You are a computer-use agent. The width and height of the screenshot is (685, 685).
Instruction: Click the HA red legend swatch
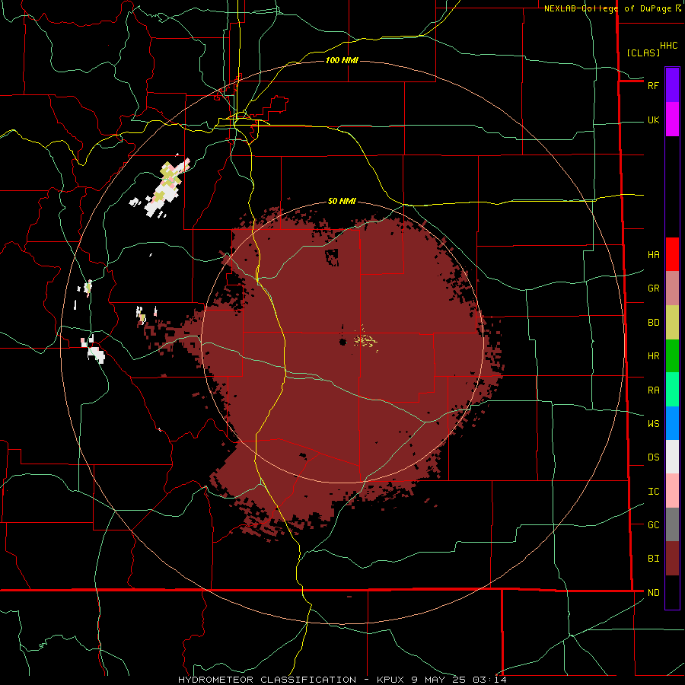672,254
